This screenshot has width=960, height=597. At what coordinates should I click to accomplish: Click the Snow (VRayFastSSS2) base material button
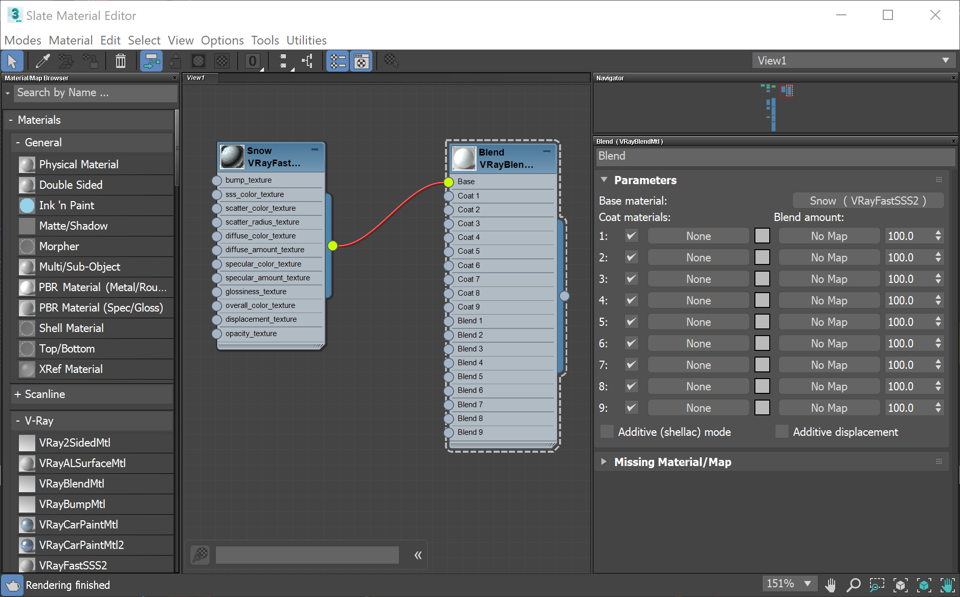click(868, 201)
